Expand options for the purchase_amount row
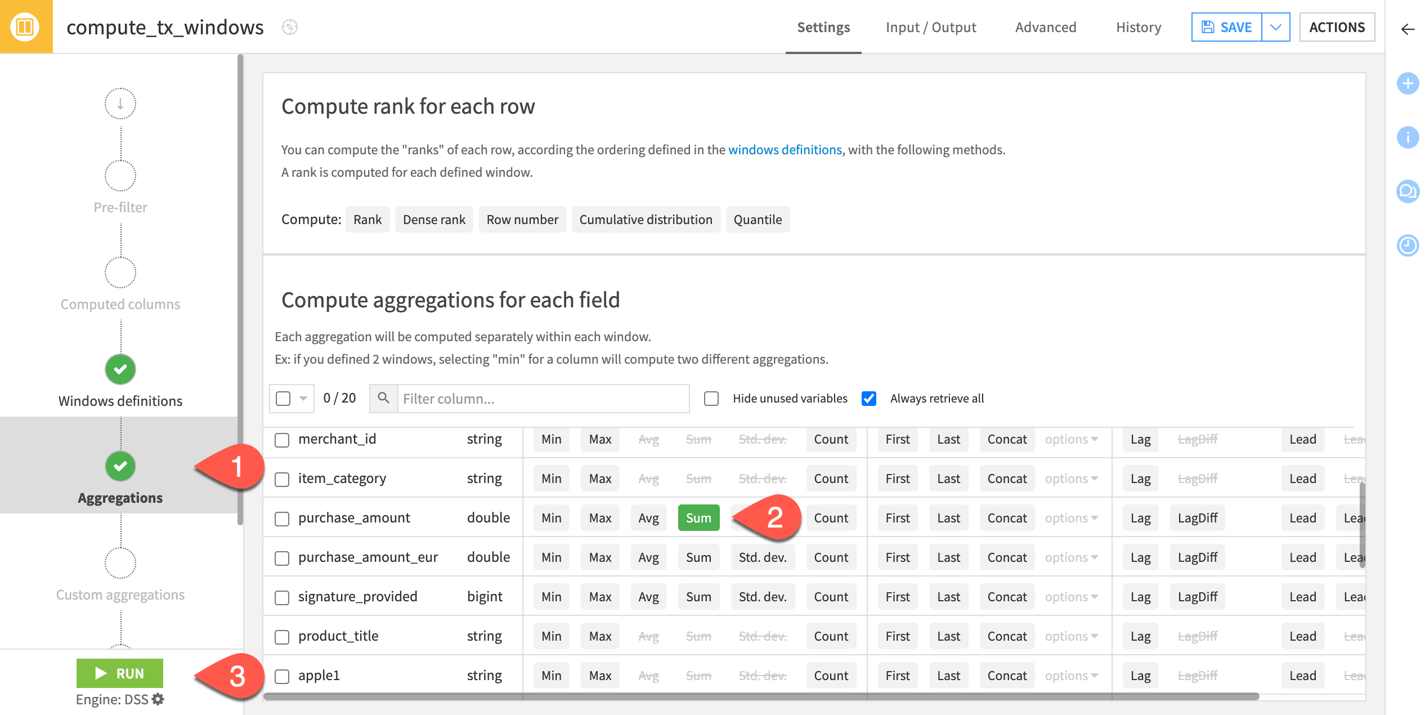 (1071, 517)
